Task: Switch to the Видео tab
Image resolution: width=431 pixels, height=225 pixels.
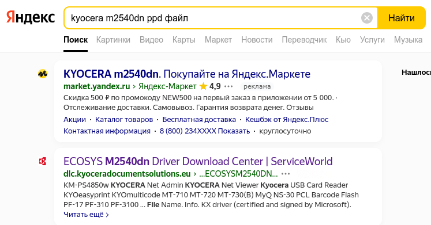Action: (x=151, y=40)
